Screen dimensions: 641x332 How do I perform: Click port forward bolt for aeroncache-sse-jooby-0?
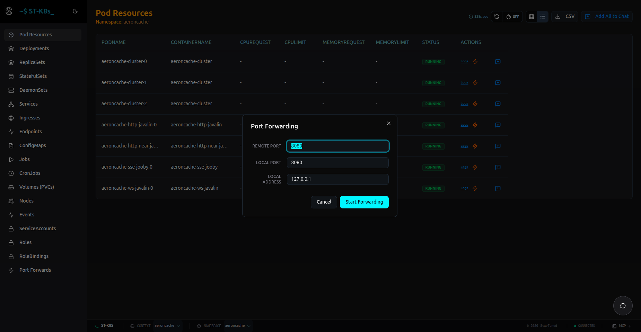pos(475,167)
